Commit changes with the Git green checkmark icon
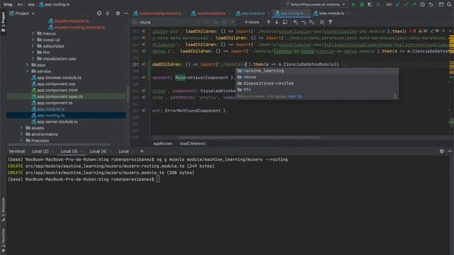The width and height of the screenshot is (454, 255). pos(406,5)
